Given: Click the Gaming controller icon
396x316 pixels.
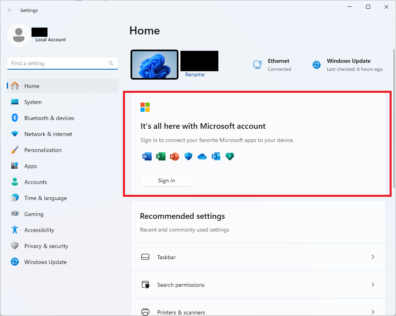Looking at the screenshot, I should click(15, 214).
